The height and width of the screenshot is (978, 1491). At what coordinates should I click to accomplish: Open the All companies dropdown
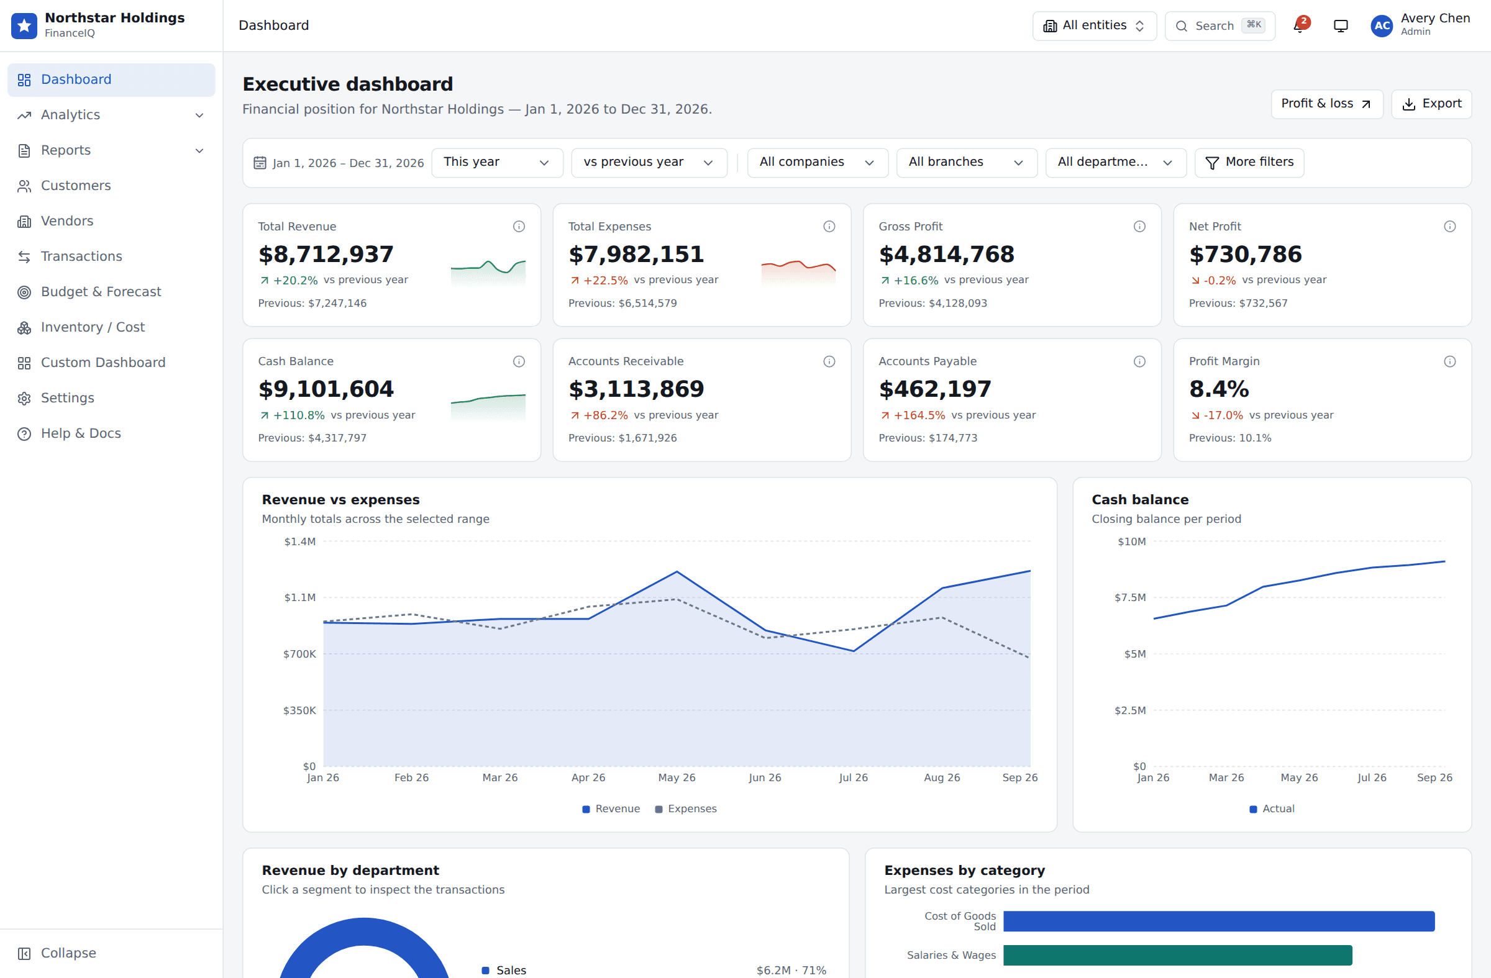(817, 163)
